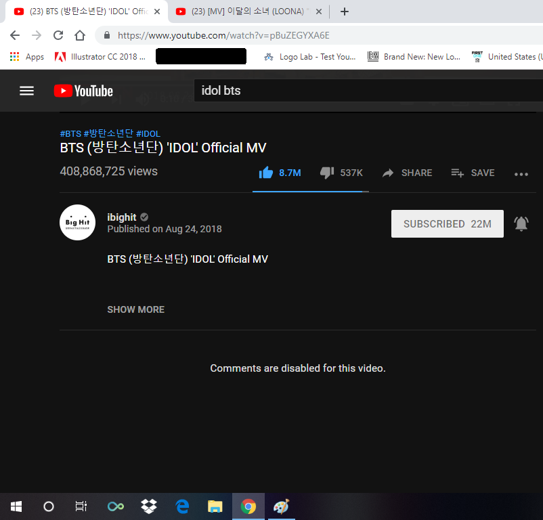543x520 pixels.
Task: Launch Microsoft Edge from taskbar
Action: tap(182, 506)
